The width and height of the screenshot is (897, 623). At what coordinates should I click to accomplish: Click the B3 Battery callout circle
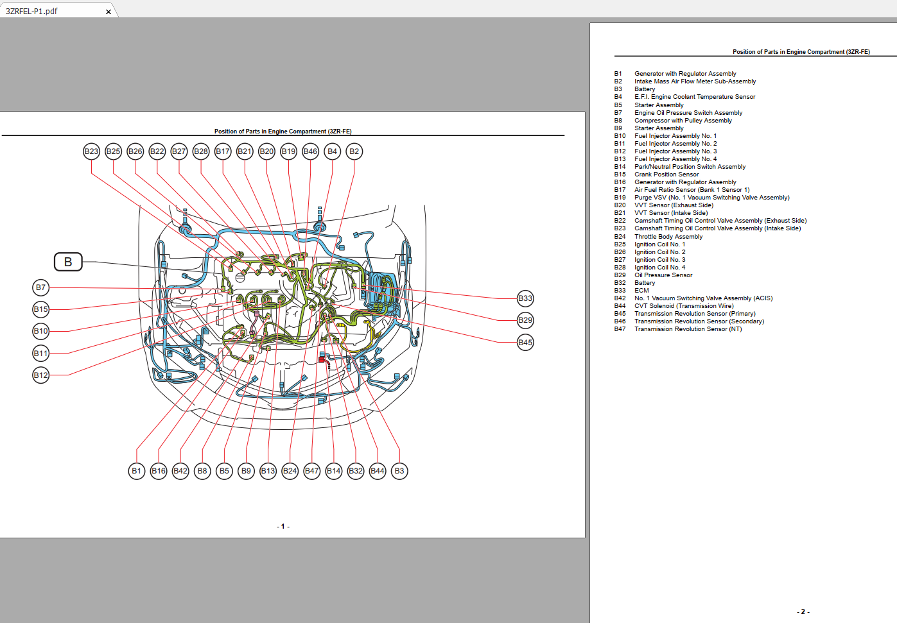click(x=399, y=471)
